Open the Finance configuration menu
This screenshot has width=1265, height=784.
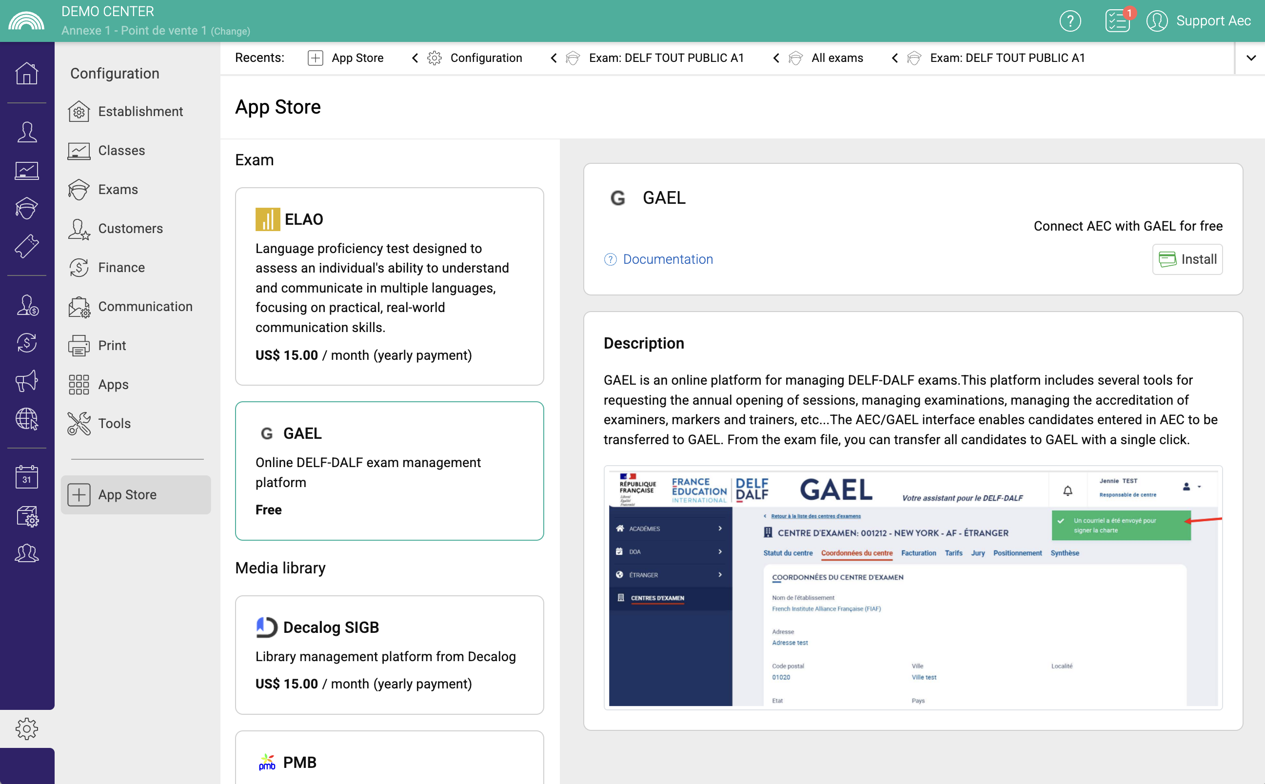pos(121,268)
